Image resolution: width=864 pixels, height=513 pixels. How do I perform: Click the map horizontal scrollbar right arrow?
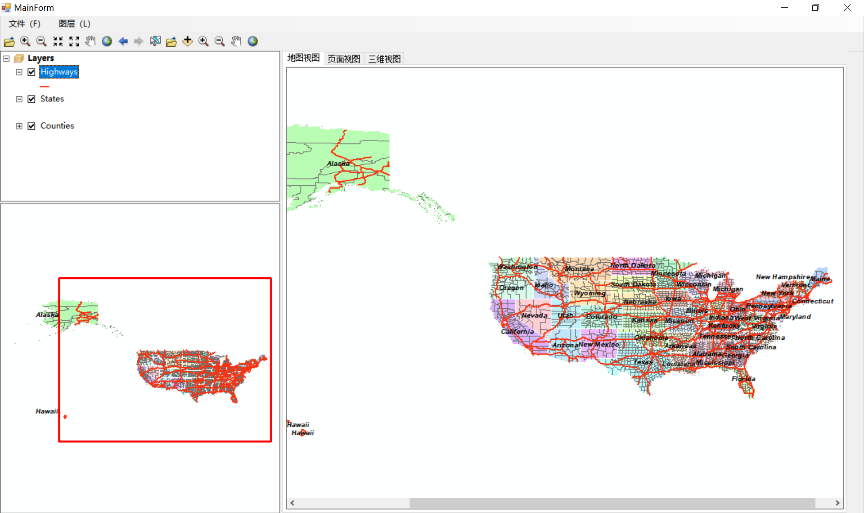pyautogui.click(x=837, y=503)
